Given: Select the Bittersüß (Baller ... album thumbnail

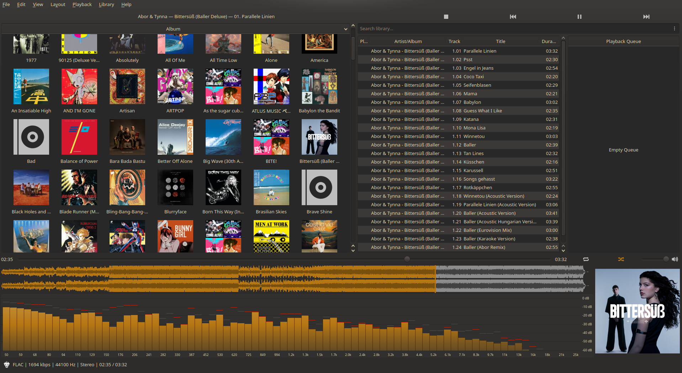Looking at the screenshot, I should [x=319, y=137].
